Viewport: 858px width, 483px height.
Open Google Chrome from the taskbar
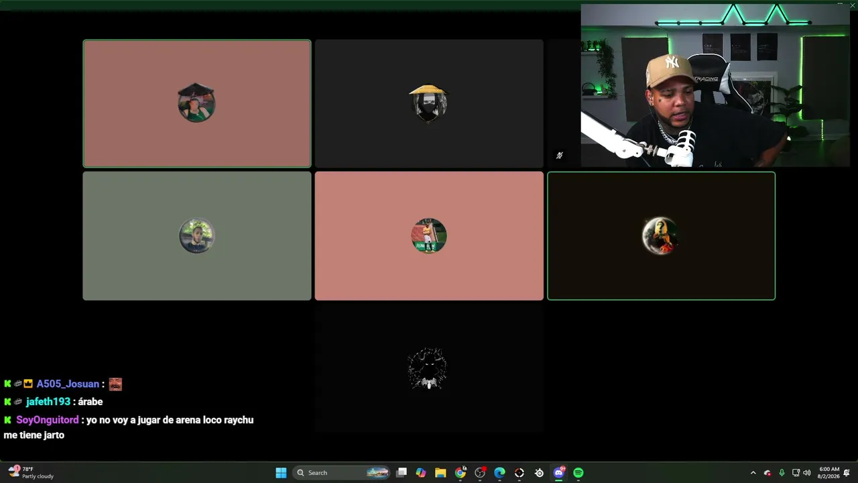[x=461, y=473]
